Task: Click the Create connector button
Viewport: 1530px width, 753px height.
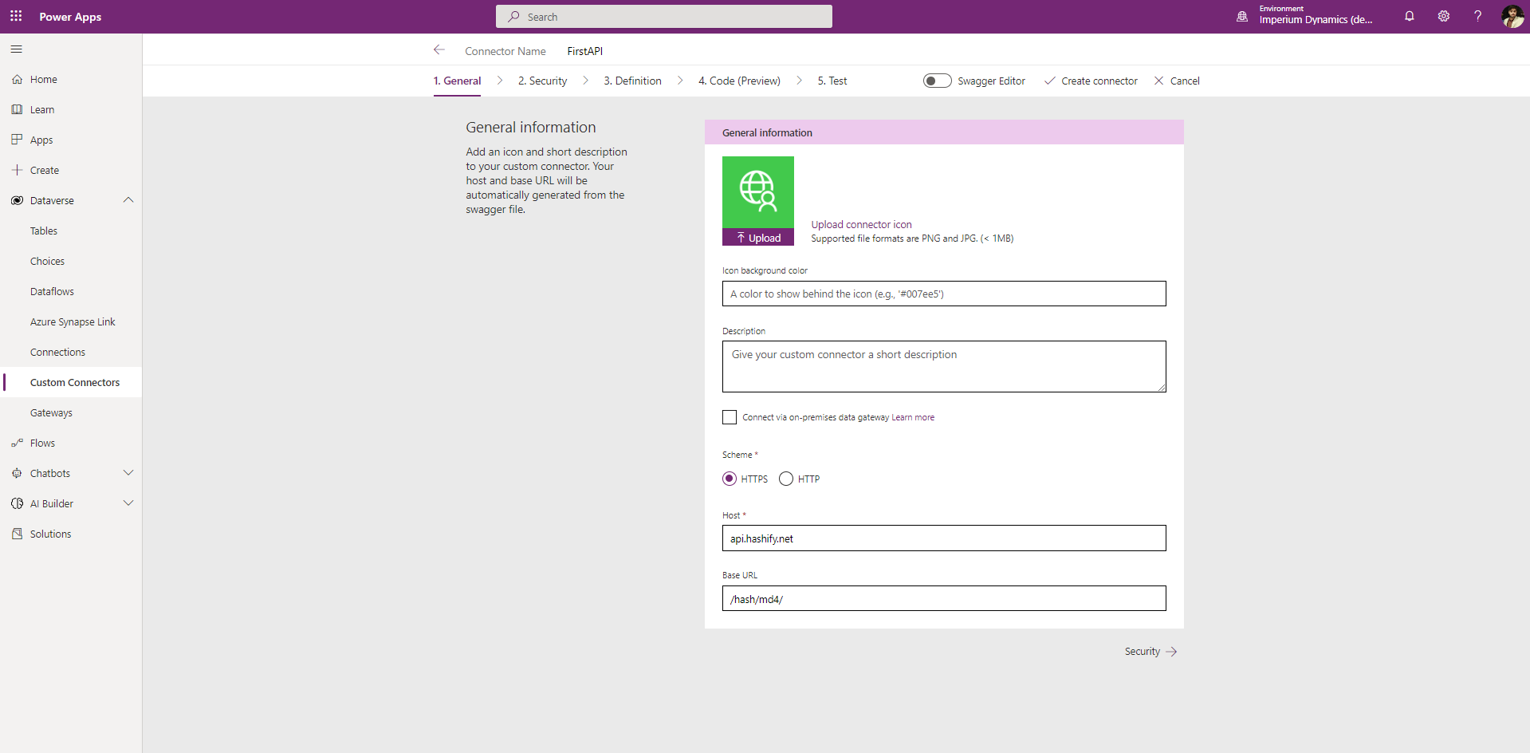Action: click(x=1091, y=81)
